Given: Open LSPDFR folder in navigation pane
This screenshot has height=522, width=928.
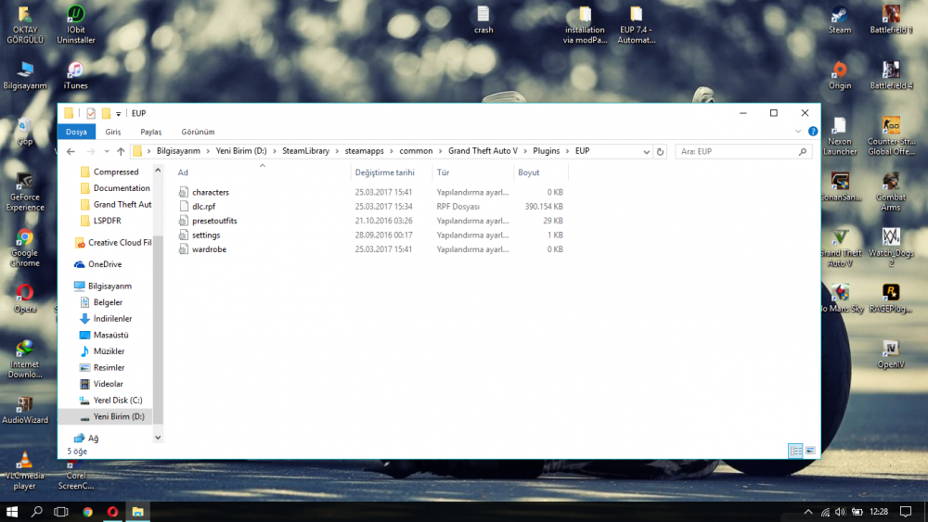Looking at the screenshot, I should [x=107, y=221].
